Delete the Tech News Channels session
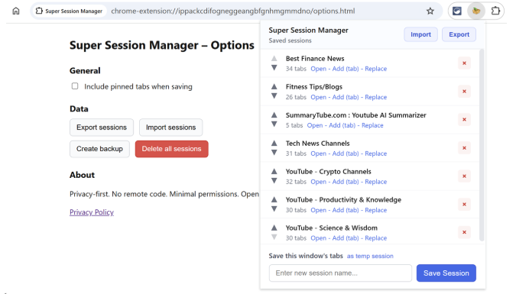 point(464,148)
